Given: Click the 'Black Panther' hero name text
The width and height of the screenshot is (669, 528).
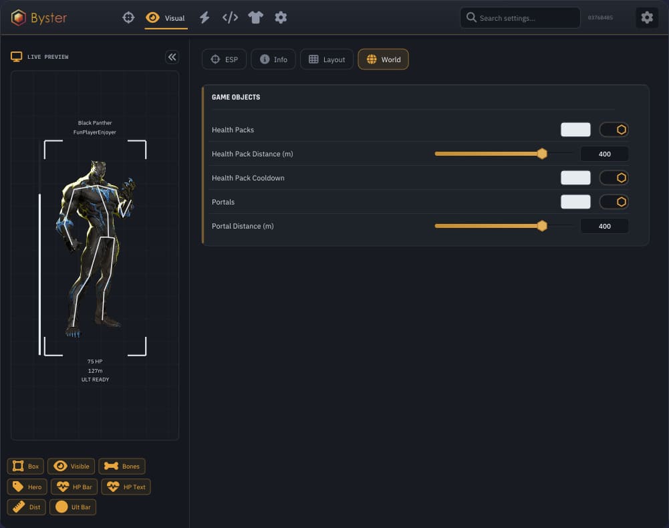Looking at the screenshot, I should pyautogui.click(x=95, y=123).
